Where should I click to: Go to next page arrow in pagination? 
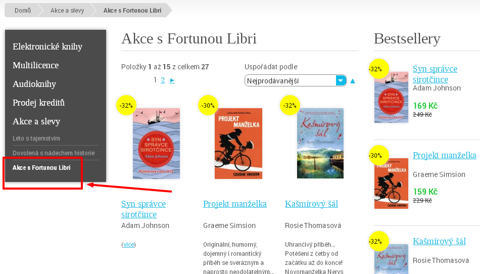(172, 80)
